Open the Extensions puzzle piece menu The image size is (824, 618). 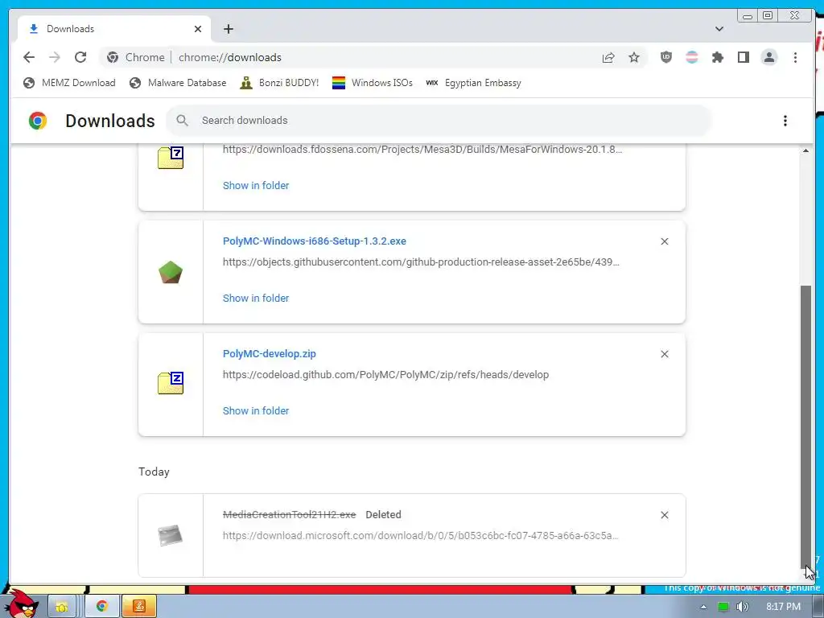(717, 57)
